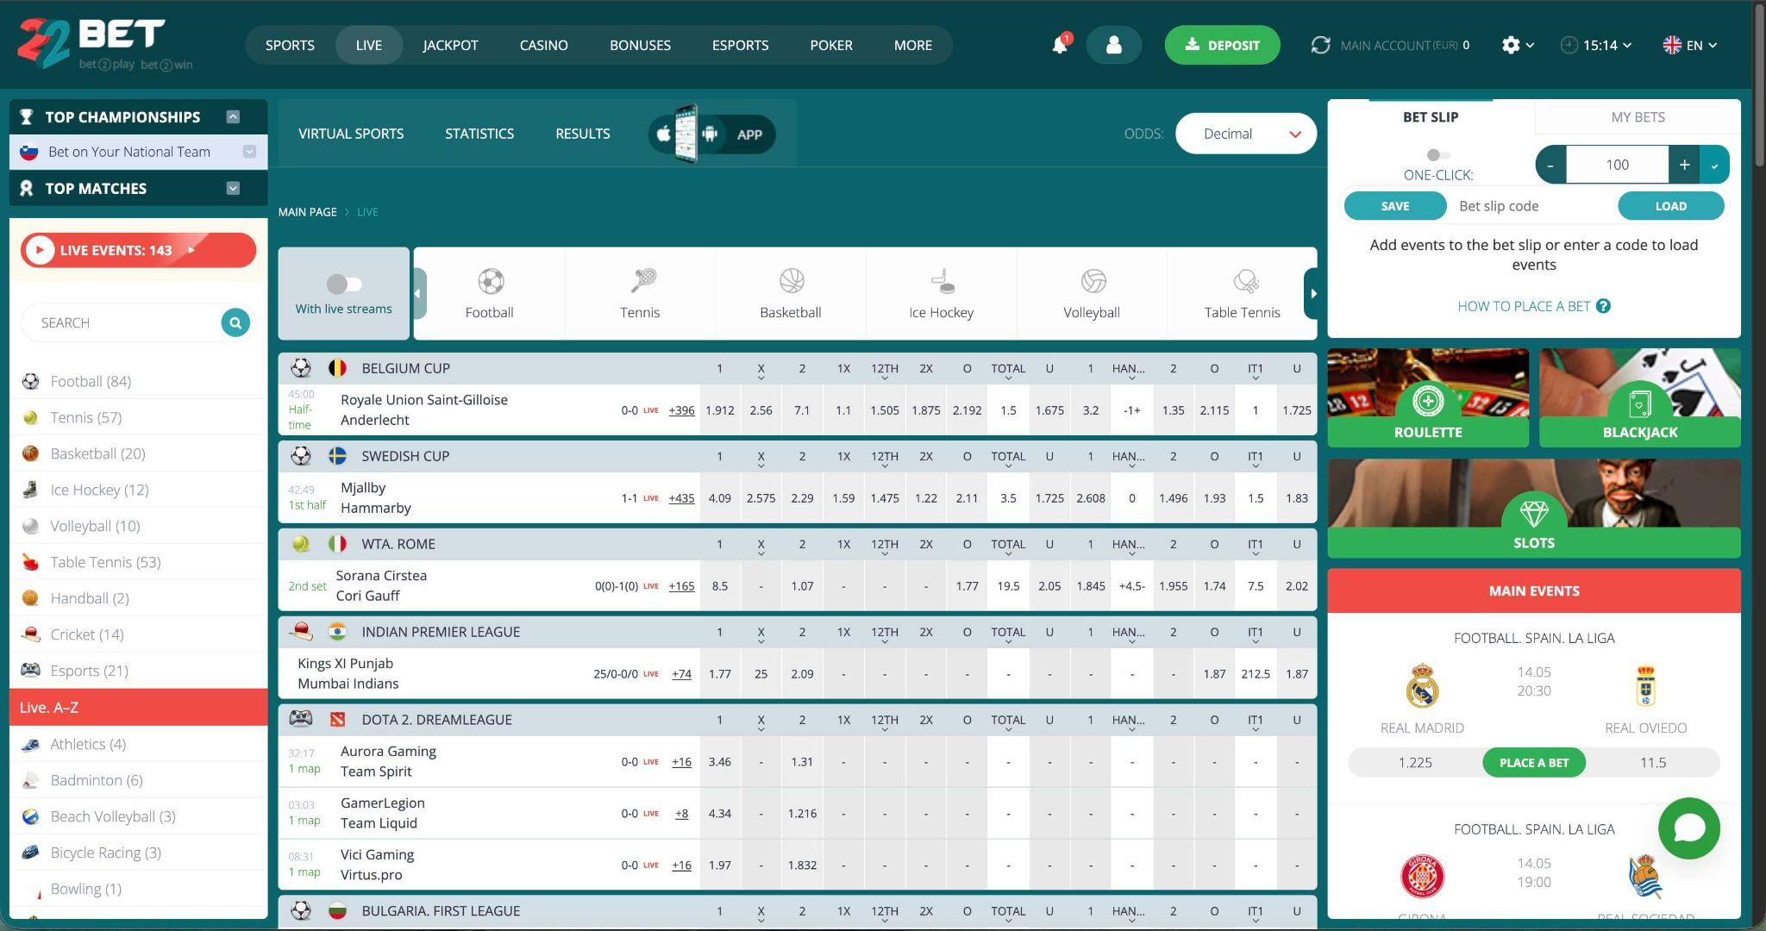Open the CASINO menu item
Image resolution: width=1766 pixels, height=931 pixels.
pos(543,45)
